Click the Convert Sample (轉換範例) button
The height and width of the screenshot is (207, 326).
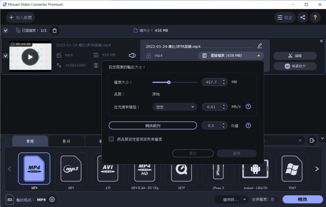153,126
